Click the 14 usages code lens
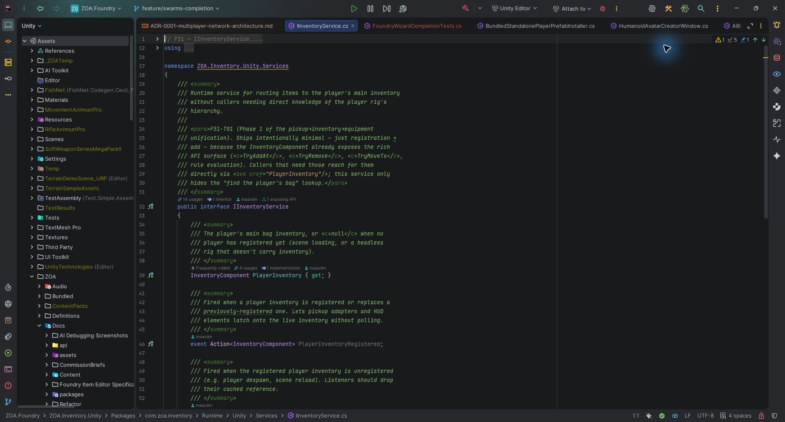The image size is (785, 422). pos(190,200)
